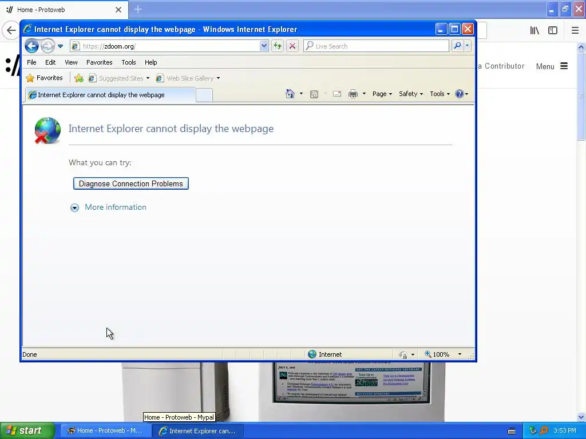Open the Protoweb page Menu hamburger
The image size is (586, 439).
(x=552, y=66)
